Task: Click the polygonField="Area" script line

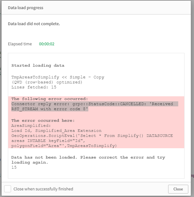Action: click(64, 146)
